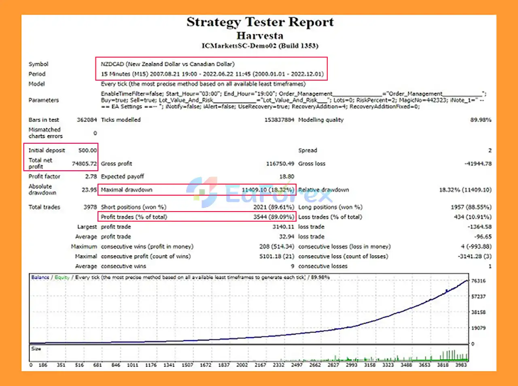518x386 pixels.
Task: Click the Size label in volume panel
Action: 36,348
